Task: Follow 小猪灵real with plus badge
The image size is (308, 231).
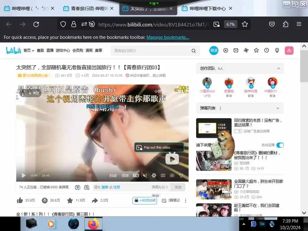Action: [x=208, y=86]
